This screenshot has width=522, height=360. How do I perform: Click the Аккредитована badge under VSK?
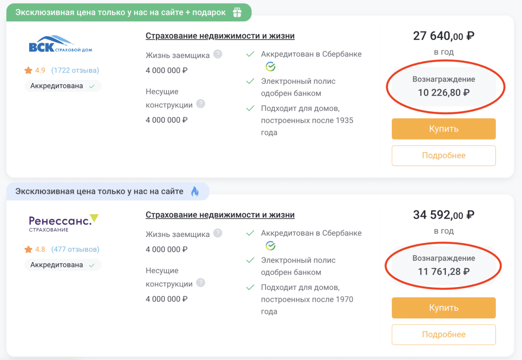[63, 86]
